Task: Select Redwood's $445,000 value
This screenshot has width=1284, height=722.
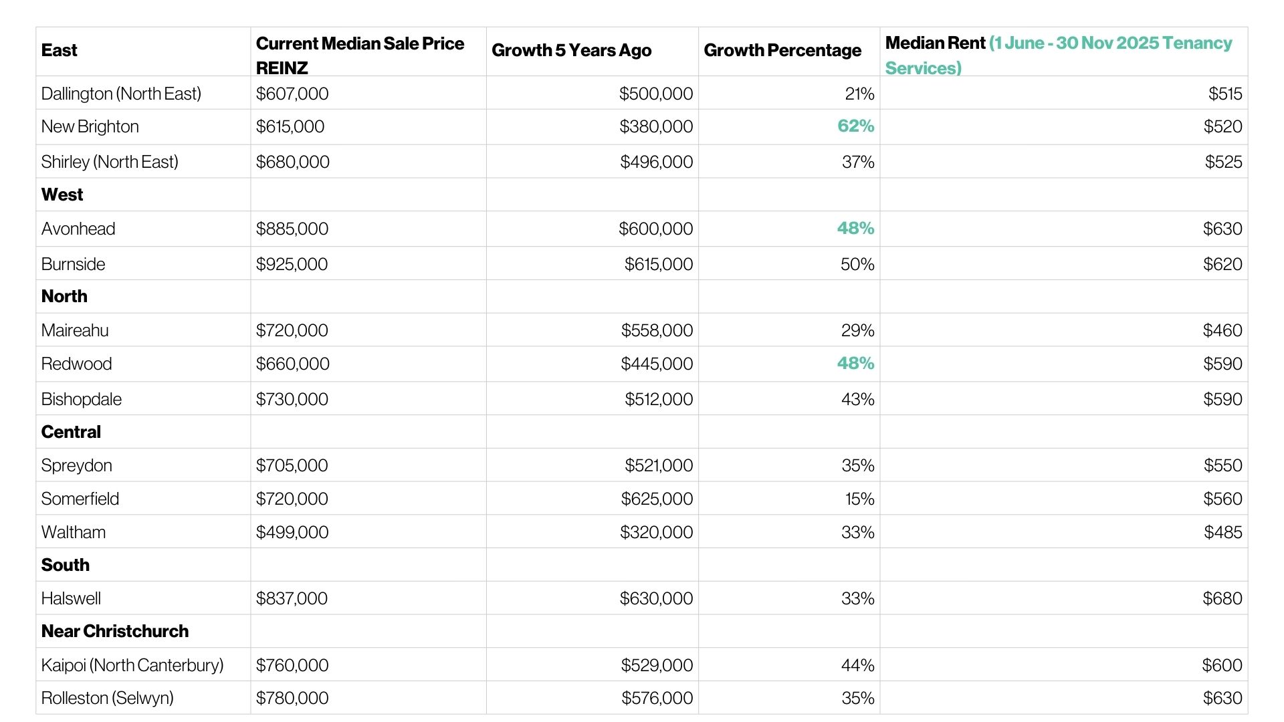Action: point(657,364)
